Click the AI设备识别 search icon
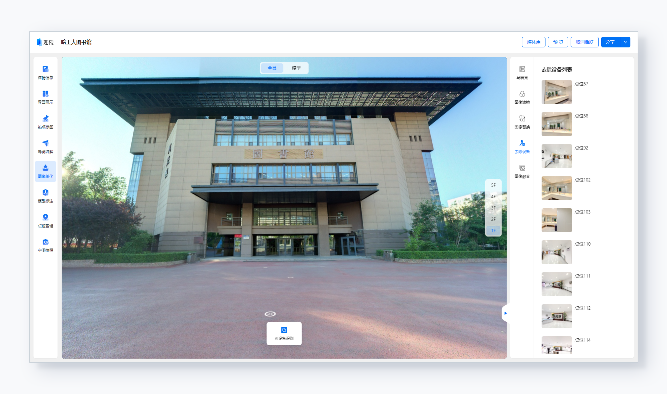667x394 pixels. coord(284,330)
